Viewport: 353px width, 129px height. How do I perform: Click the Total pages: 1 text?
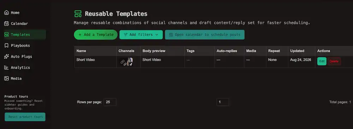pos(340,102)
